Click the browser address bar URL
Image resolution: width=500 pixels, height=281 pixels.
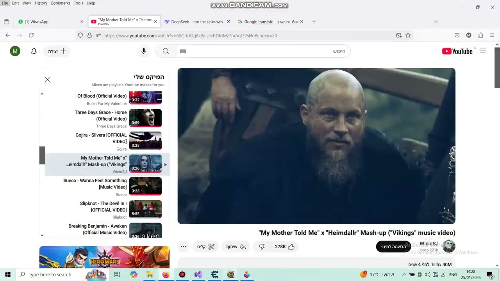point(191,36)
